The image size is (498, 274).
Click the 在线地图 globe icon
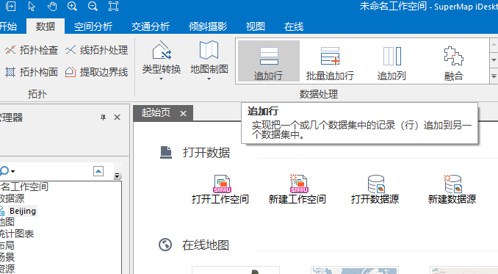pos(165,245)
